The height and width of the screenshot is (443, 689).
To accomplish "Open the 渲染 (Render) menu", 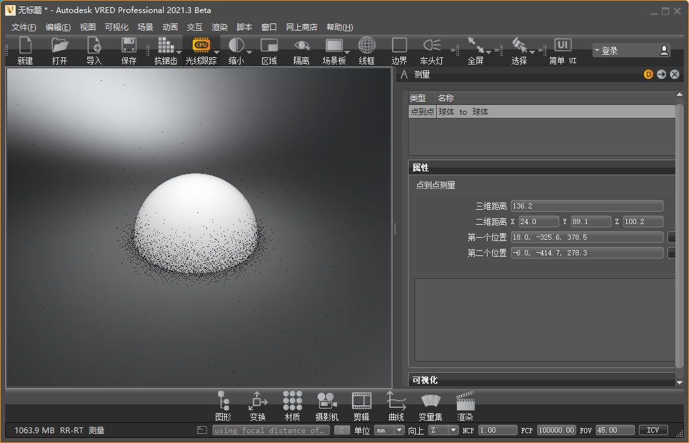I will (220, 27).
